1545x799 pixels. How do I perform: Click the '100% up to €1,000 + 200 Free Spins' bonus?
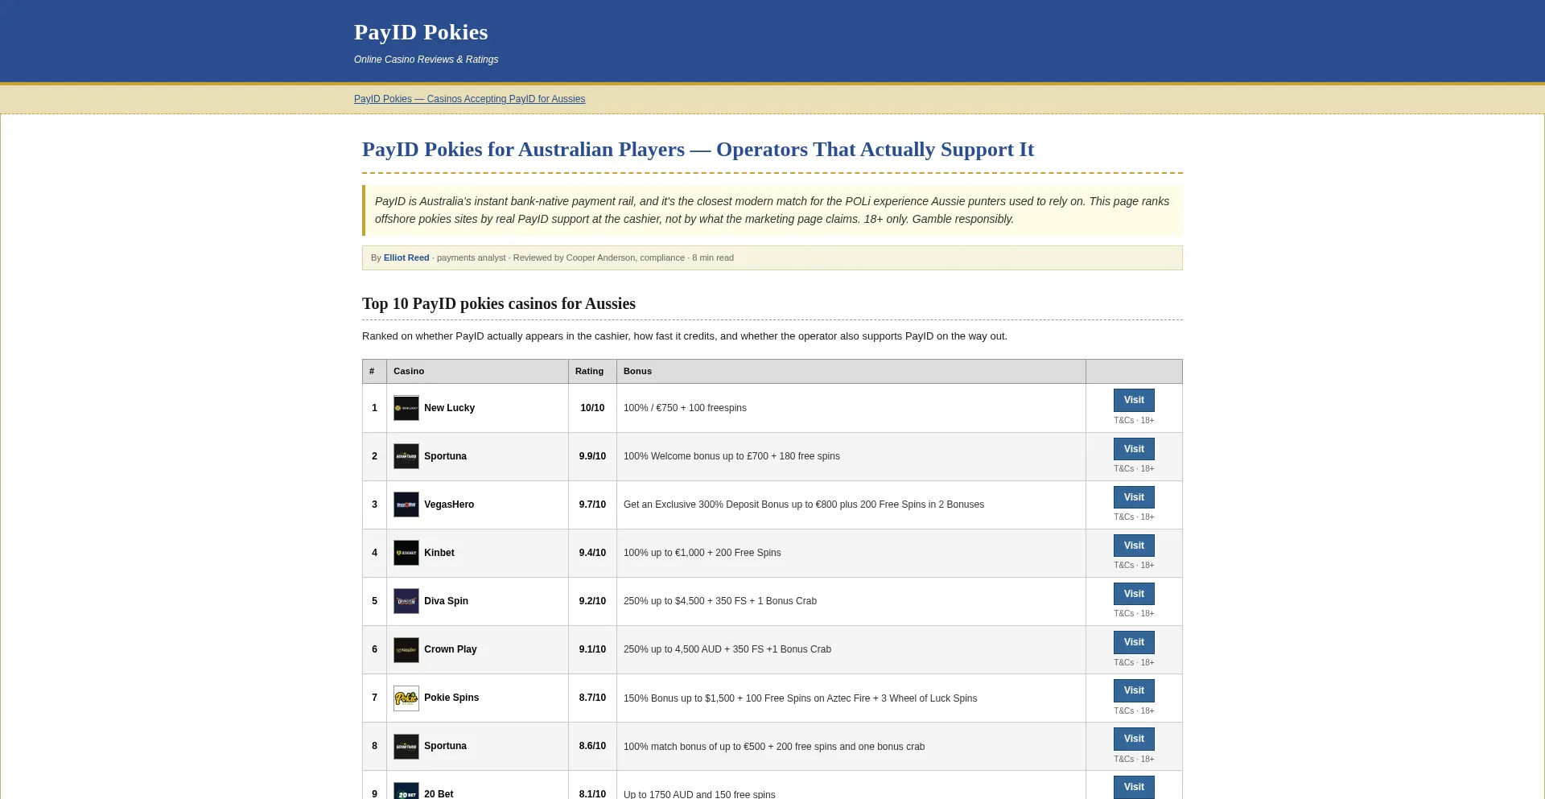[x=702, y=553]
